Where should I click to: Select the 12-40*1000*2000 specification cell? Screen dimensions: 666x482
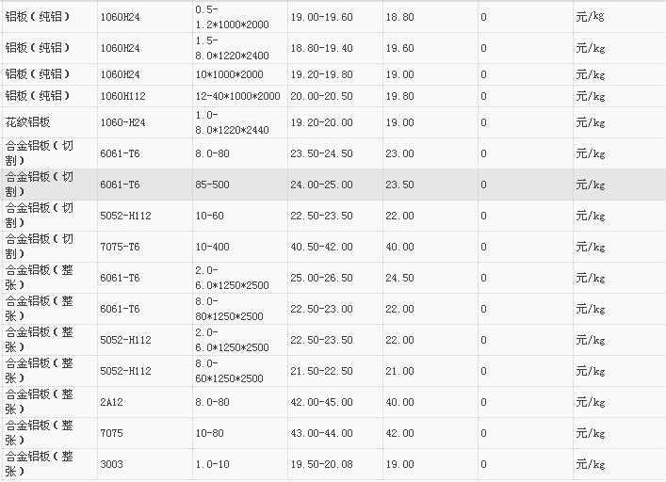pos(237,96)
